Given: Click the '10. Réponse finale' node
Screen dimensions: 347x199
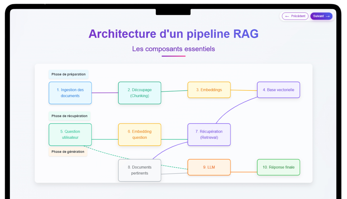Looking at the screenshot, I should 279,167.
